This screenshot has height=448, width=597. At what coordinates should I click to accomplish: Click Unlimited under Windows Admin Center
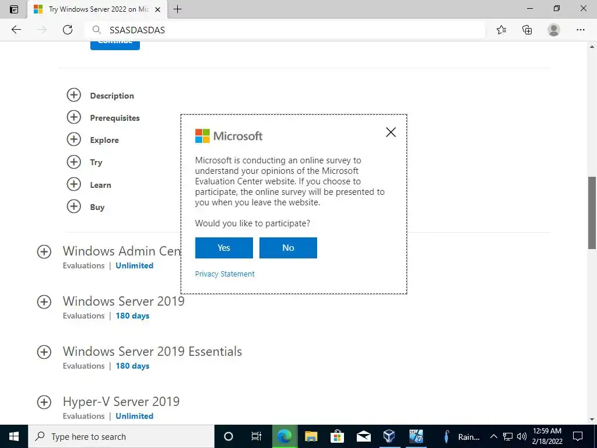[135, 265]
